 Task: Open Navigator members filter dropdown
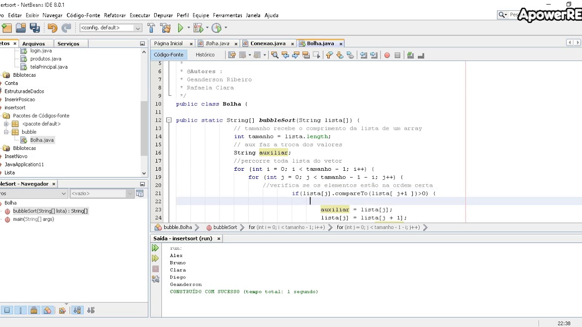pyautogui.click(x=33, y=193)
